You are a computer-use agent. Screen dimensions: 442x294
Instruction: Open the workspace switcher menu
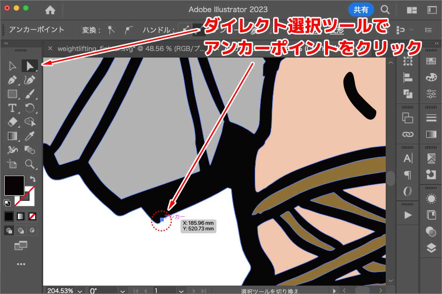(412, 10)
